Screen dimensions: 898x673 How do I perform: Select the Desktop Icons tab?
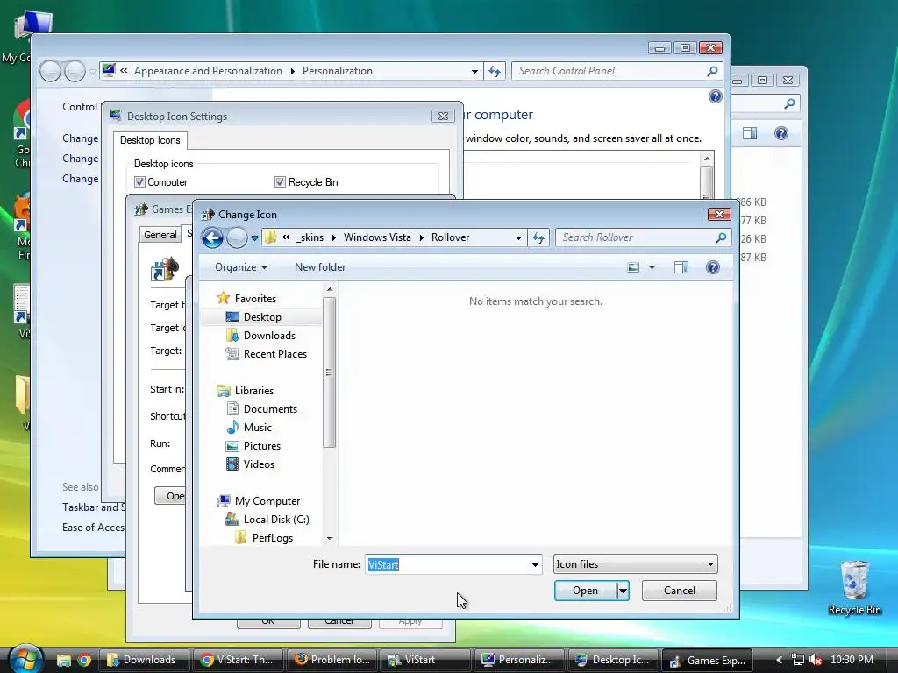click(x=150, y=140)
